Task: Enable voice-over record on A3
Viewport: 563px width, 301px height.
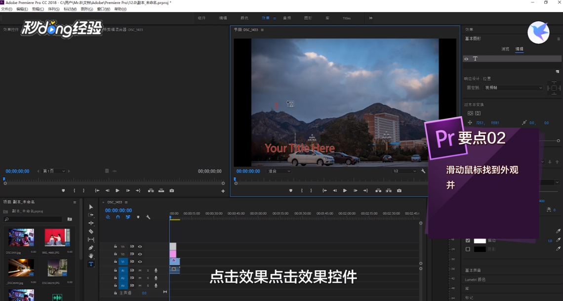Action: tap(156, 286)
